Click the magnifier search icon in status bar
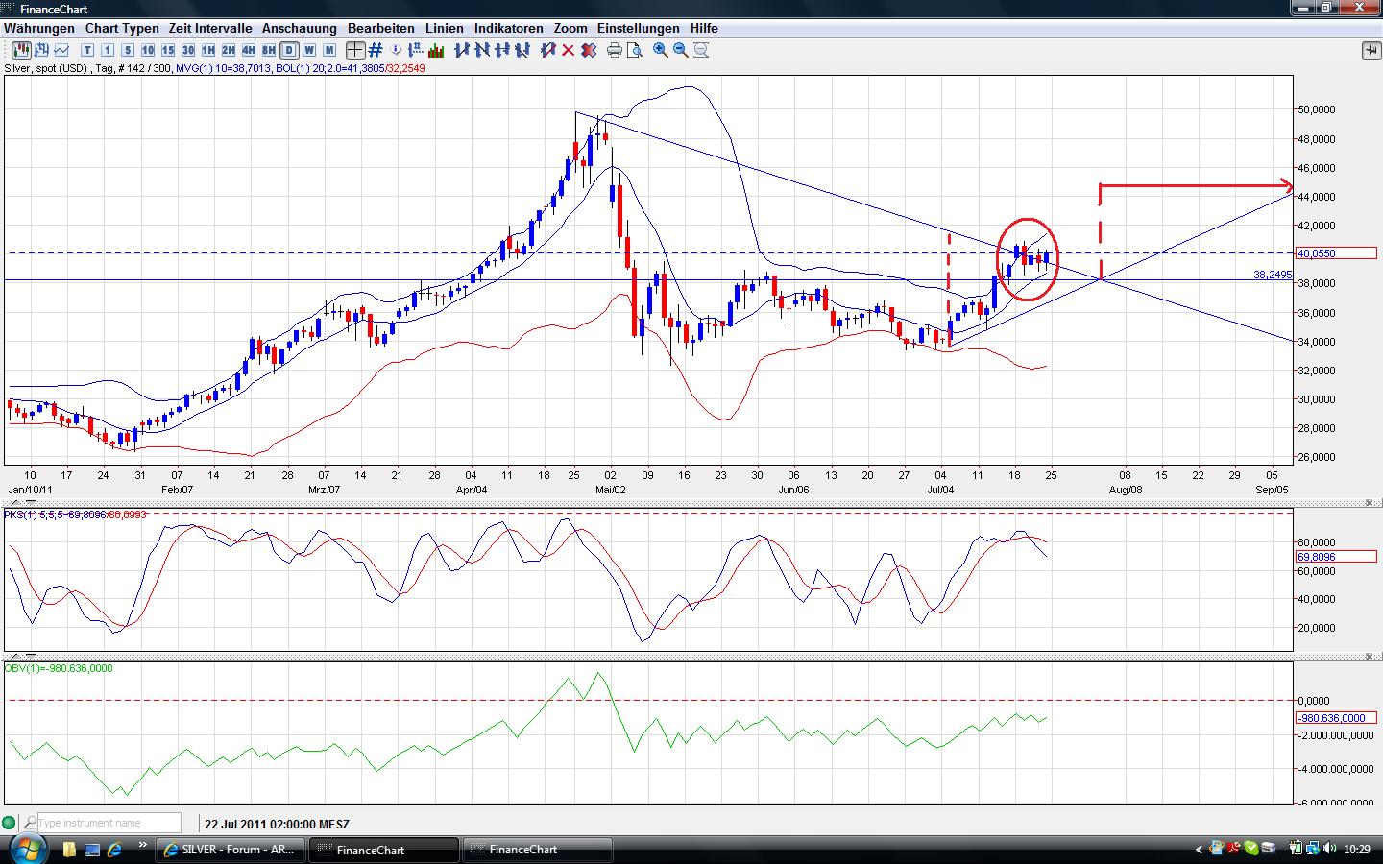Screen dimensions: 1383x864 [x=30, y=823]
